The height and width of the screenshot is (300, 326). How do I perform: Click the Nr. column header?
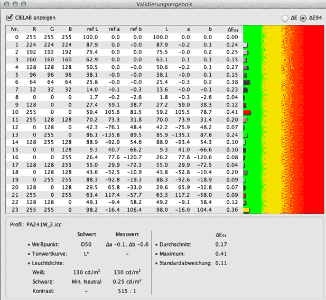(x=14, y=30)
